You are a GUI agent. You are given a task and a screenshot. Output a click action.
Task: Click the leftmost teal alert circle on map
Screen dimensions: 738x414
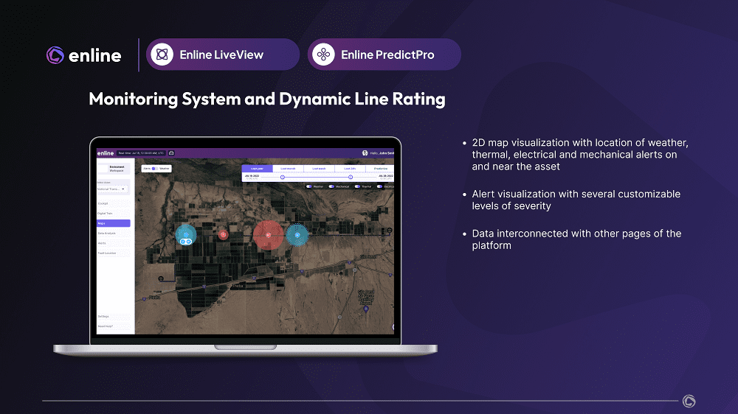(x=186, y=234)
